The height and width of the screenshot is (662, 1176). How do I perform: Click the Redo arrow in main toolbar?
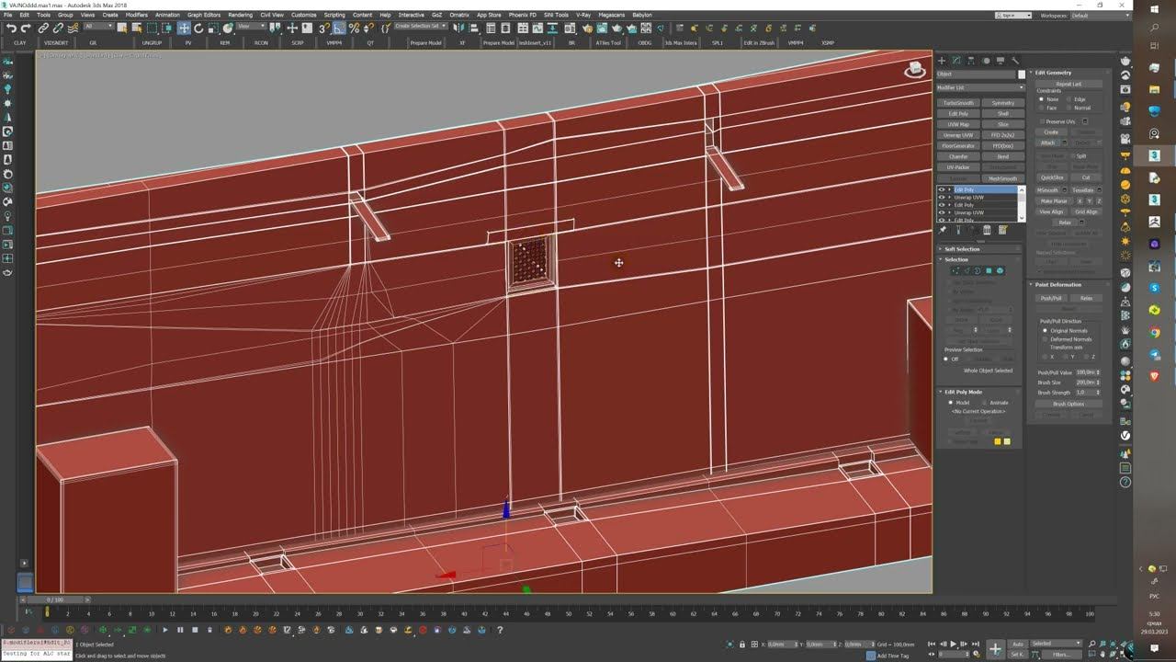(x=26, y=29)
